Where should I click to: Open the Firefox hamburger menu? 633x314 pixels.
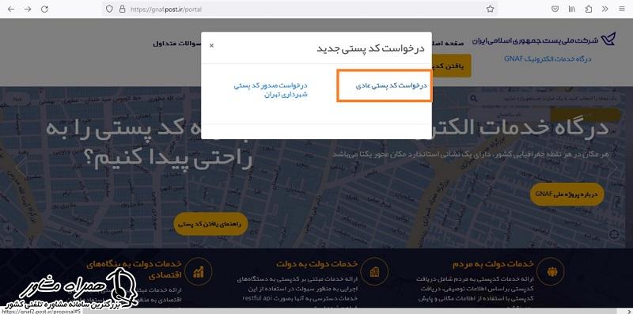click(x=621, y=9)
